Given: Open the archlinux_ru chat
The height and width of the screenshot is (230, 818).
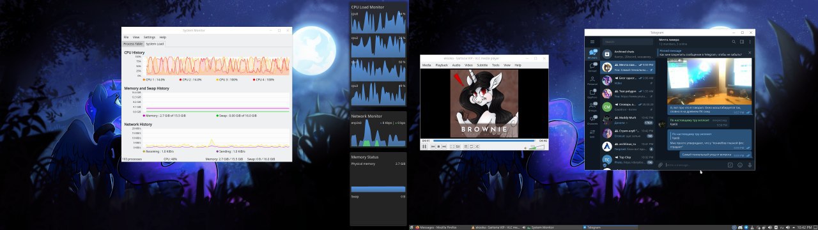Looking at the screenshot, I should tap(628, 147).
